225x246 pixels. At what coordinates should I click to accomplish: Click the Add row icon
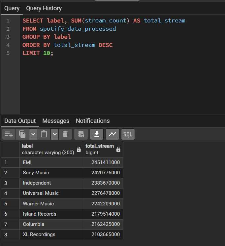point(9,134)
